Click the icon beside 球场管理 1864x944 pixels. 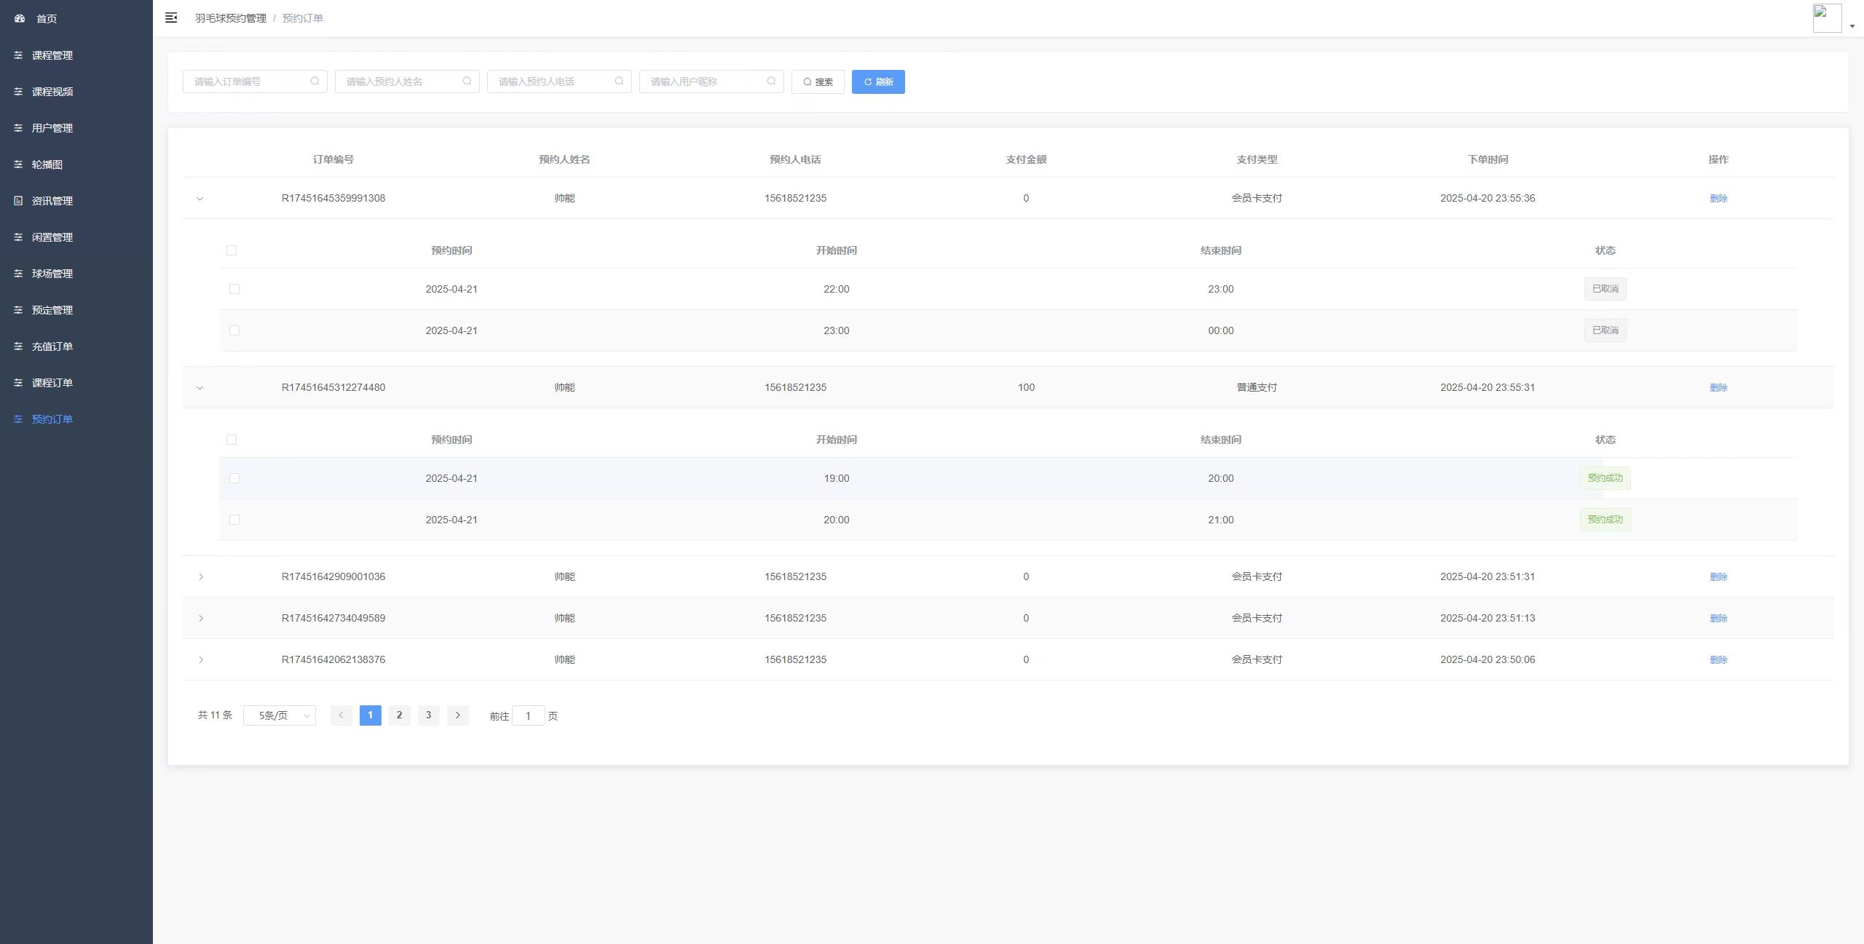click(18, 273)
